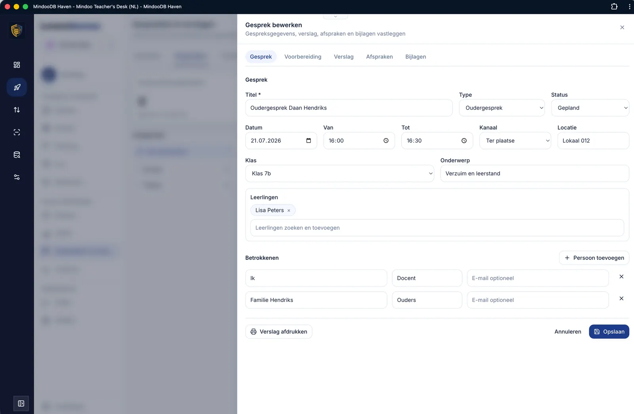
Task: Focus the Leerlingen zoeken en toevoegen field
Action: [x=437, y=228]
